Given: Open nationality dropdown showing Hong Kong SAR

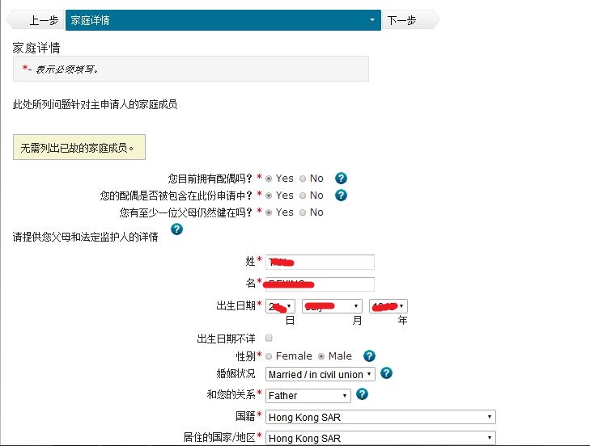Looking at the screenshot, I should point(380,417).
